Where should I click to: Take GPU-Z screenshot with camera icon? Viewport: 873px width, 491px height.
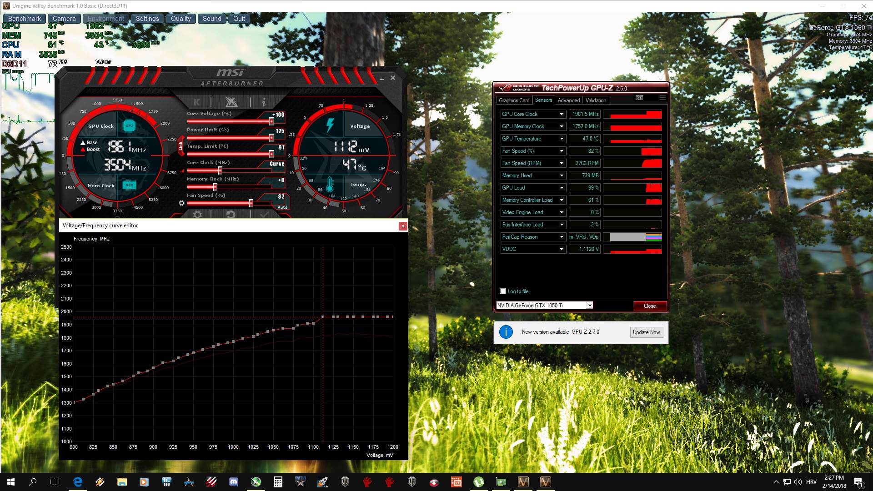tap(639, 98)
